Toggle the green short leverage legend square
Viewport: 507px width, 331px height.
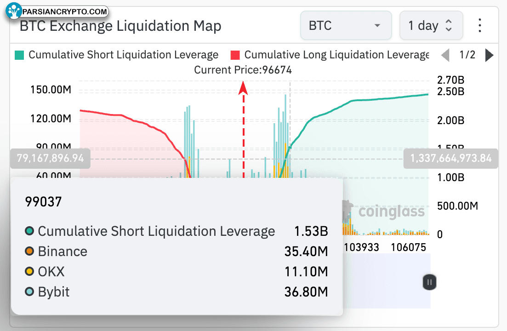(x=19, y=55)
